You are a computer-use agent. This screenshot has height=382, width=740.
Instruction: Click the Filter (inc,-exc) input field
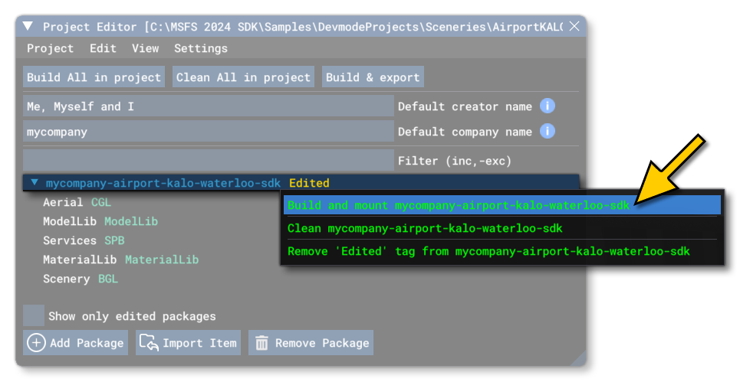(x=209, y=161)
